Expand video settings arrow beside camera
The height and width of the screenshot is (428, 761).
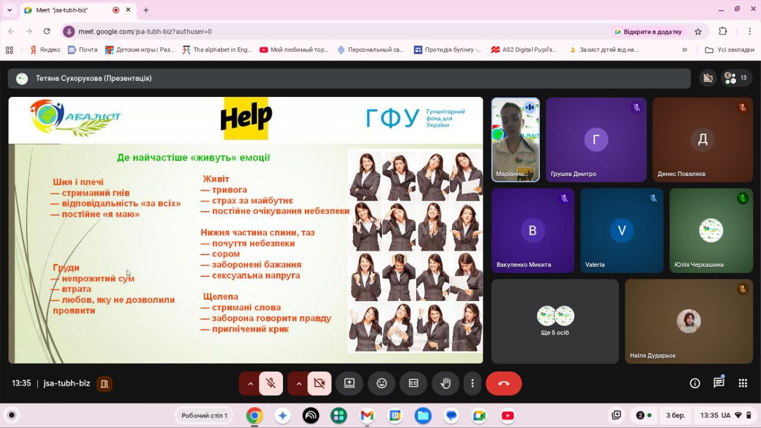(x=298, y=383)
